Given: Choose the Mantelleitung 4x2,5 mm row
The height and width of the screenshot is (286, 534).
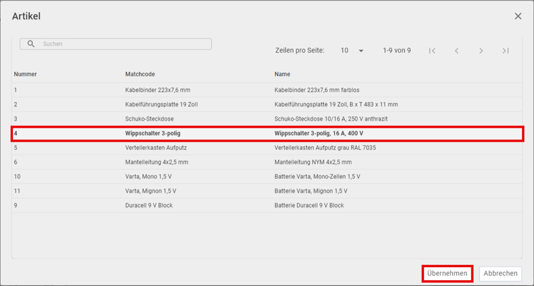Looking at the screenshot, I should 267,162.
